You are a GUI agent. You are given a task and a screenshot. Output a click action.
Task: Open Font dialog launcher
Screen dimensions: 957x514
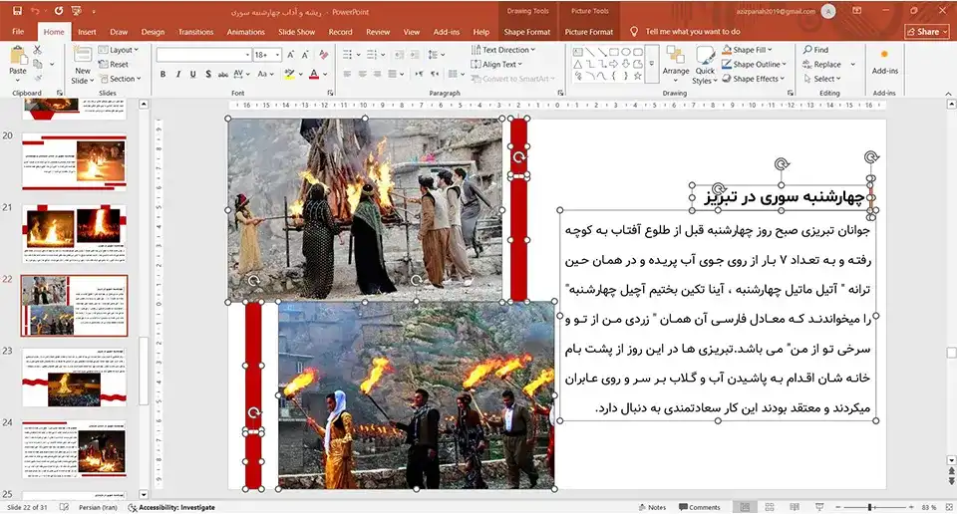click(330, 93)
